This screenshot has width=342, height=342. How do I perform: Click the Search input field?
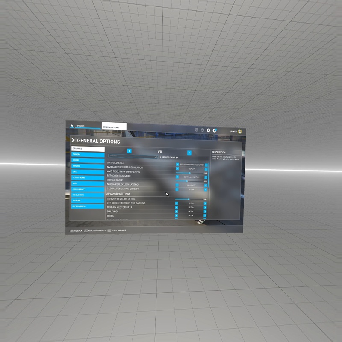(x=133, y=156)
